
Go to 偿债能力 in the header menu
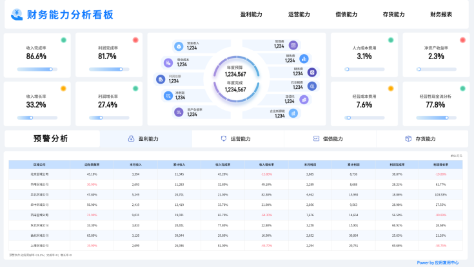pos(346,14)
